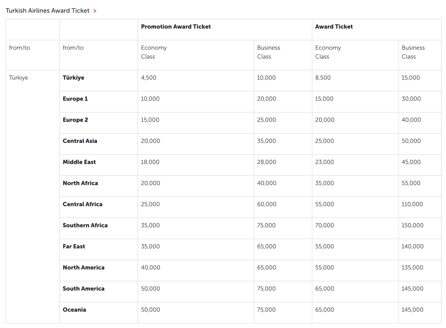The height and width of the screenshot is (328, 446).
Task: Click the Europe 2 region label
Action: pyautogui.click(x=75, y=120)
